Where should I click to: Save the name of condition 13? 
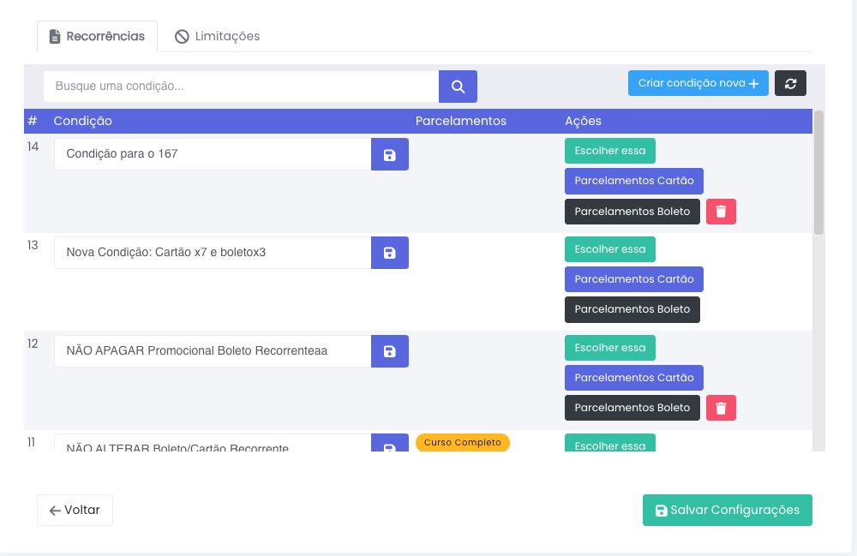389,253
